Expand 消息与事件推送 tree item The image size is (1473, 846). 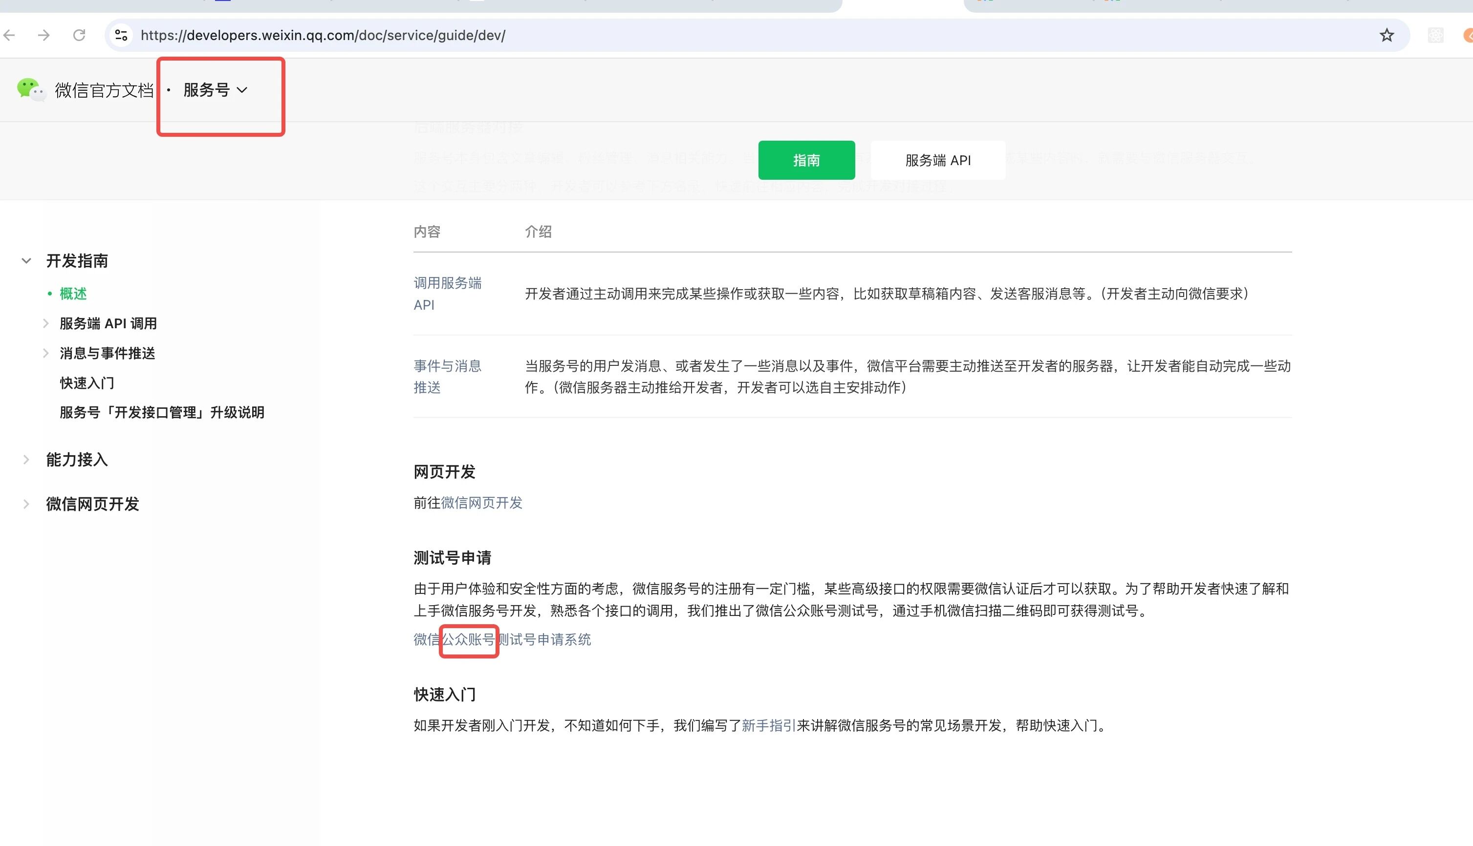coord(46,353)
